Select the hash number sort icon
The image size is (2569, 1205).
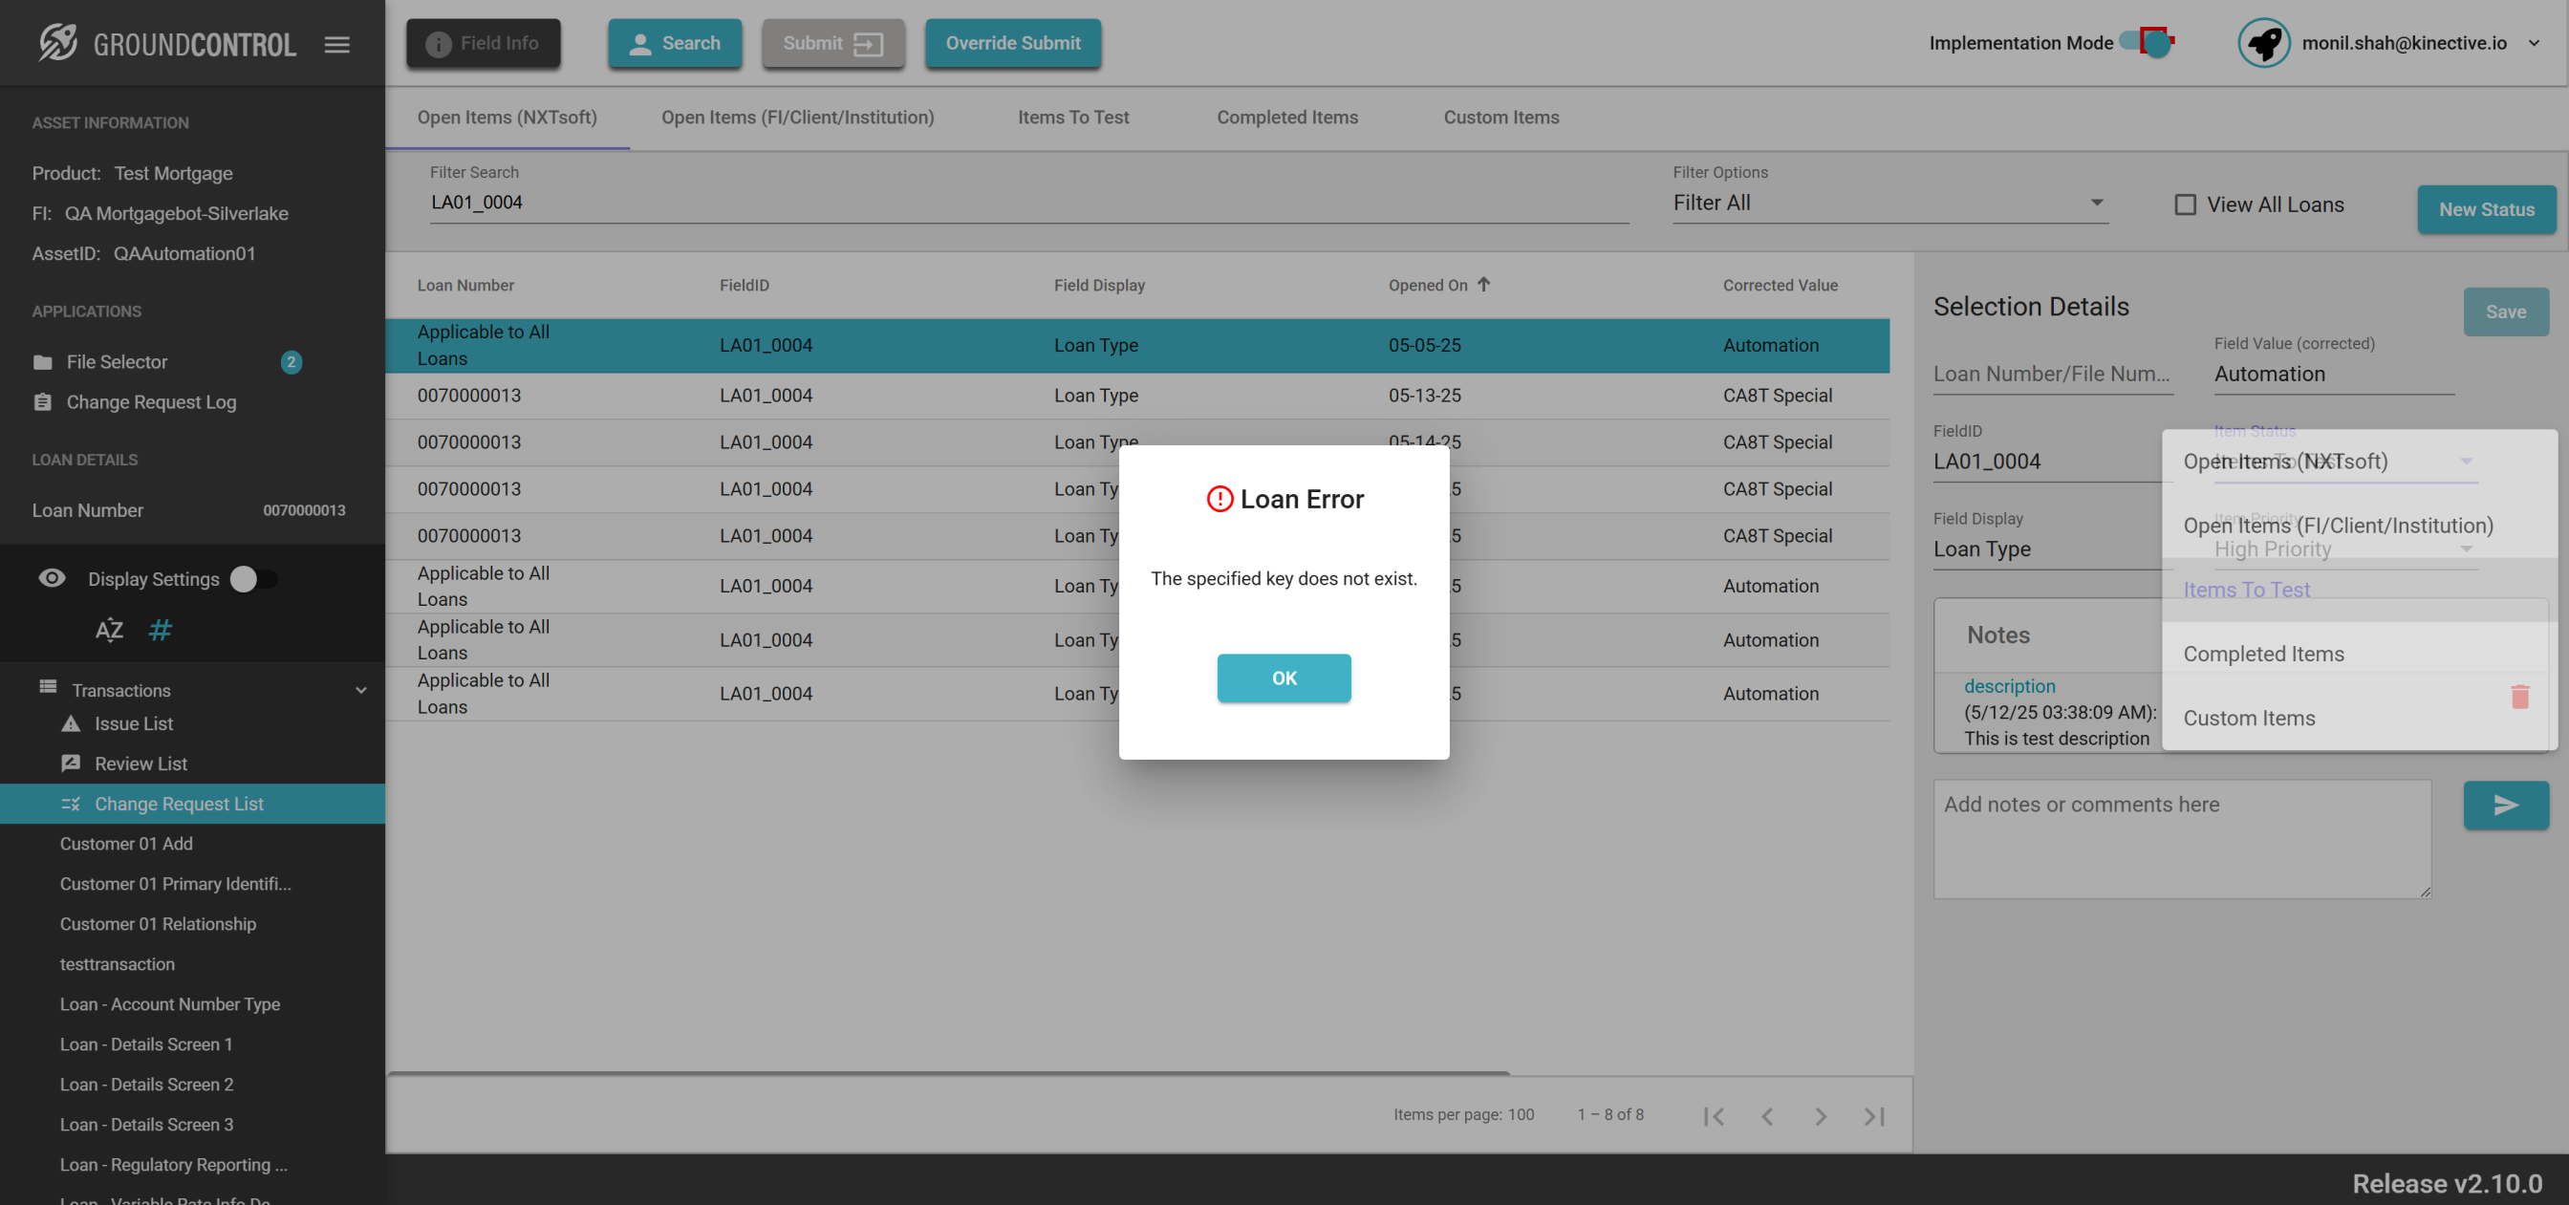[x=160, y=630]
